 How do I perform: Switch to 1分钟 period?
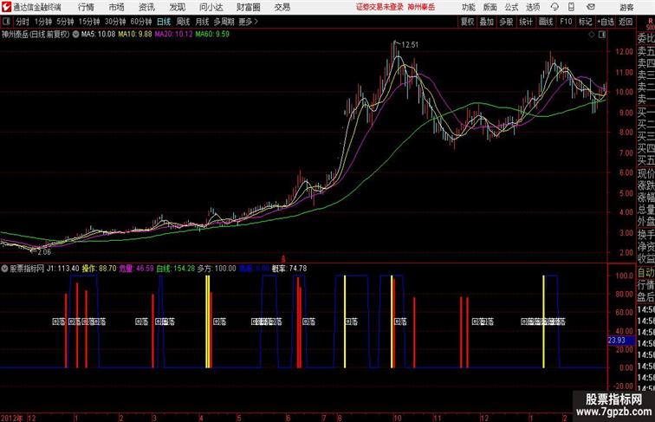43,22
